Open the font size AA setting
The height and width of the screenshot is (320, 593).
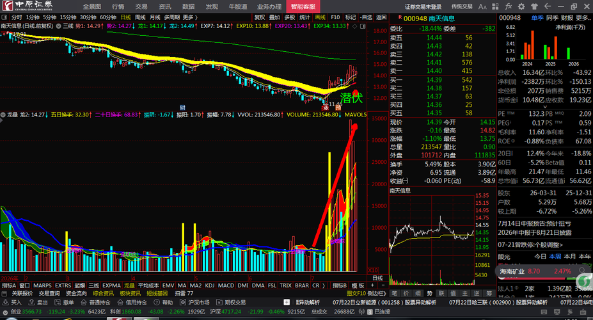(482, 6)
